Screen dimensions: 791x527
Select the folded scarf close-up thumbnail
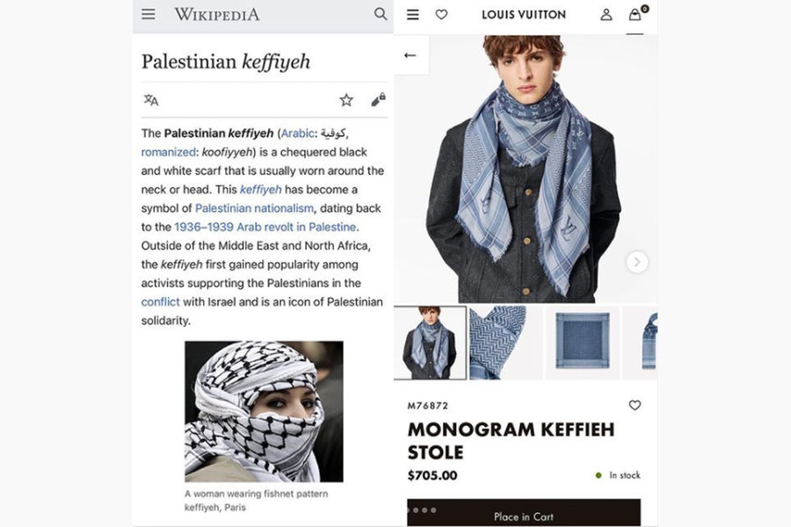506,343
